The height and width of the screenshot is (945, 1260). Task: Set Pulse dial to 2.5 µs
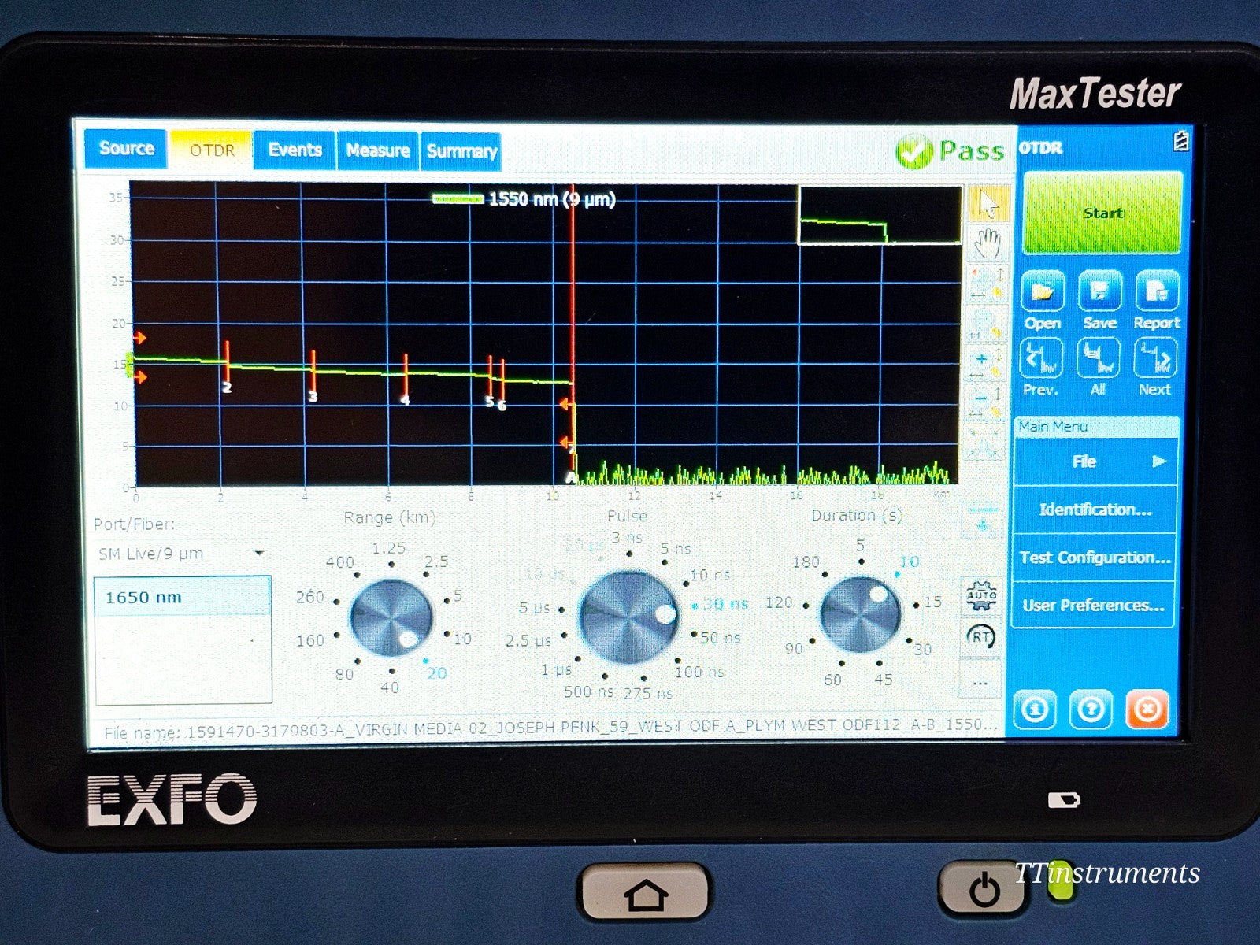coord(528,640)
